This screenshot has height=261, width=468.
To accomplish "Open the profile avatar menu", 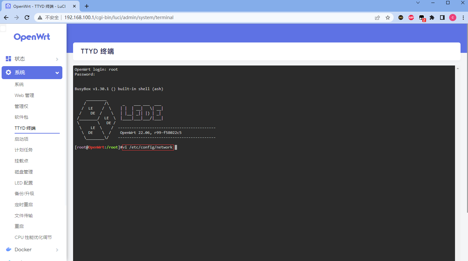I will coord(453,18).
